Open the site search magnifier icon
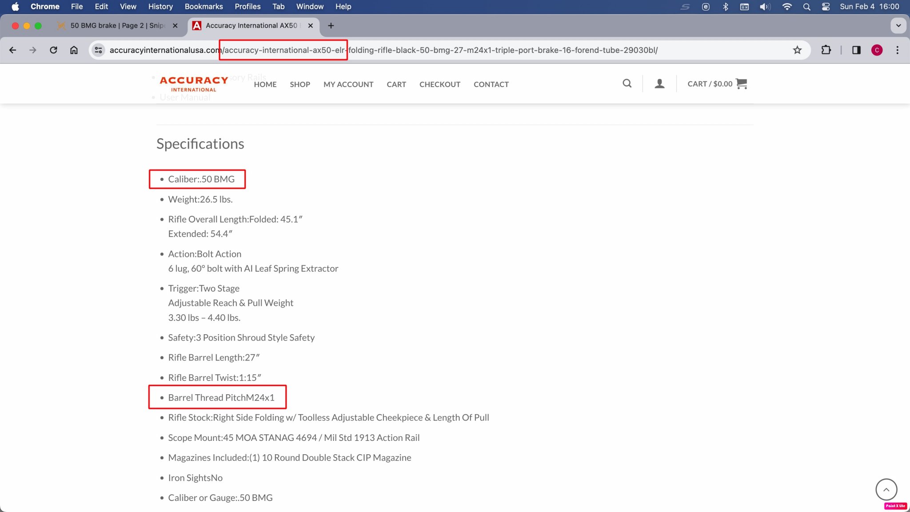 [627, 84]
